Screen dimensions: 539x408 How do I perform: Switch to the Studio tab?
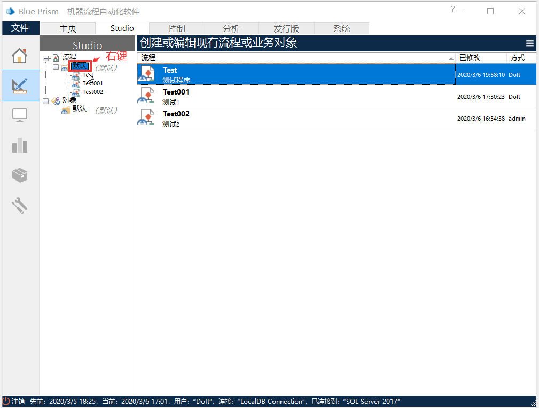click(122, 28)
